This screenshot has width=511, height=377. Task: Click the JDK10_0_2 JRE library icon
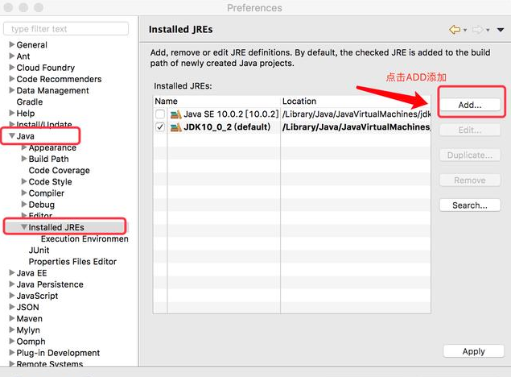[175, 127]
